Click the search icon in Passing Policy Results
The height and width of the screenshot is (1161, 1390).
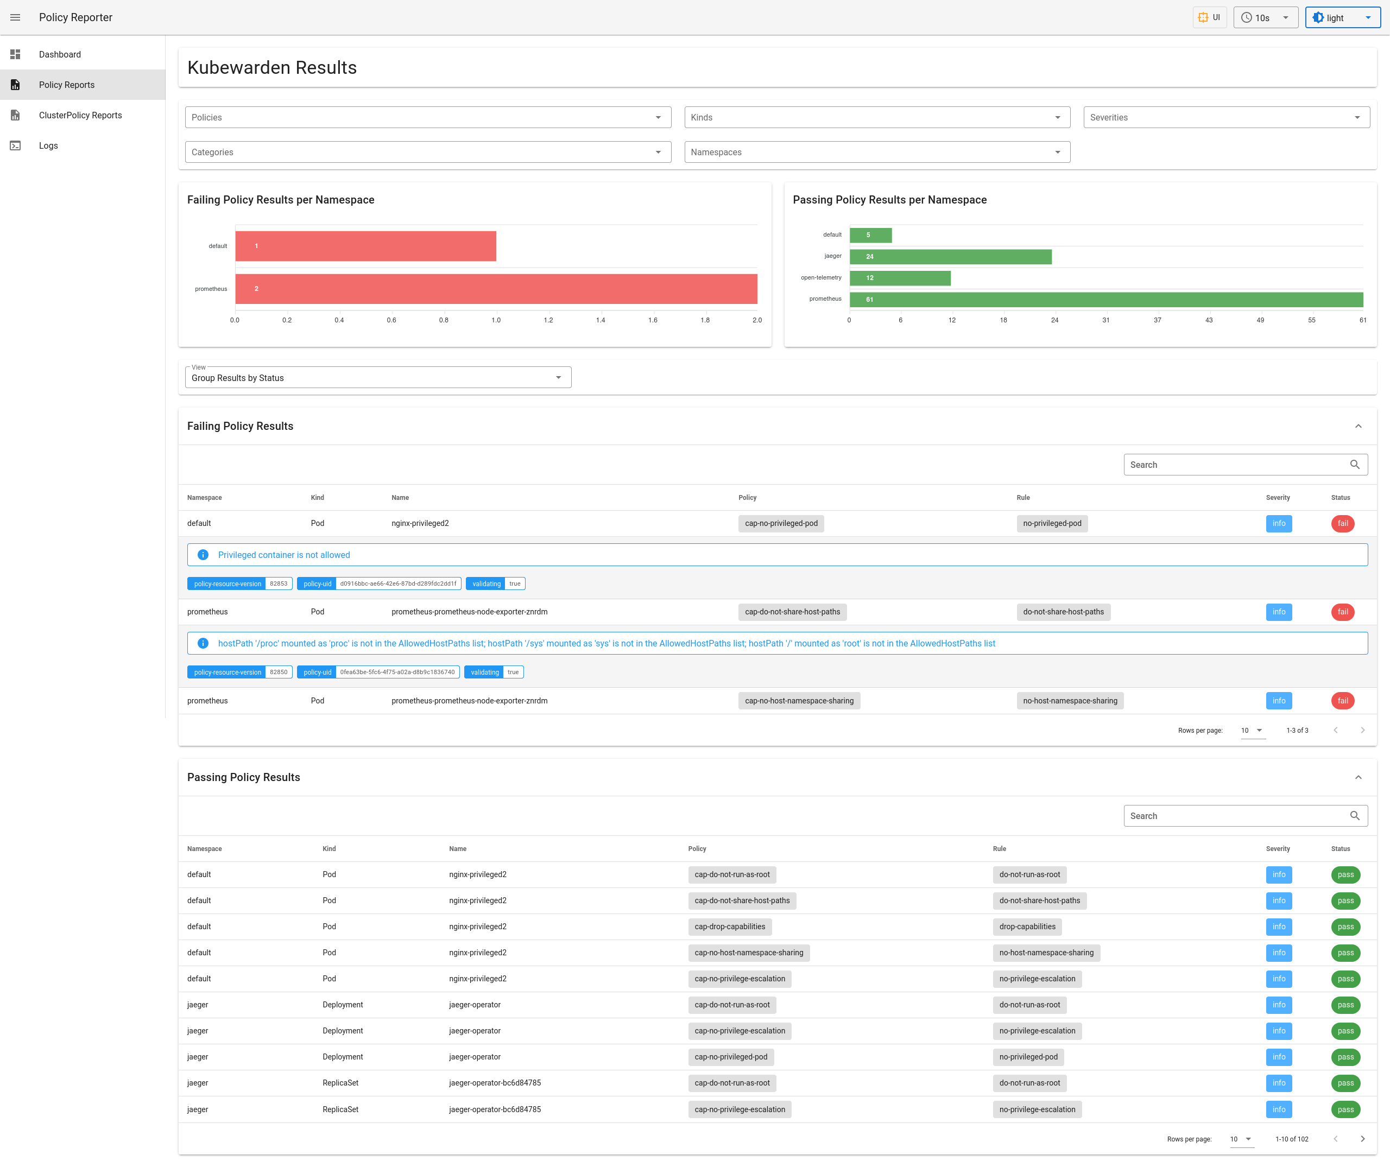(x=1354, y=816)
